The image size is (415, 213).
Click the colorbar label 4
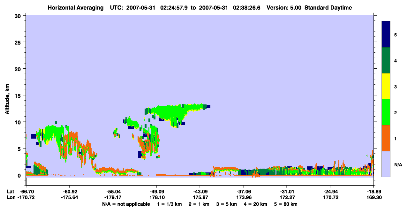396,60
